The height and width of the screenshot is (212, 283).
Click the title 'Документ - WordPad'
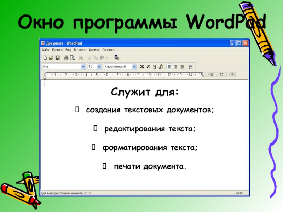(64, 43)
